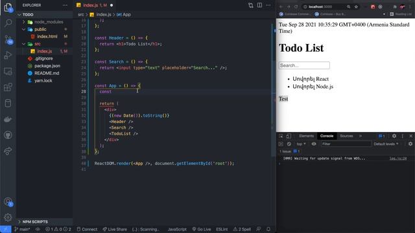Open DevTools customize menu

coord(403,136)
